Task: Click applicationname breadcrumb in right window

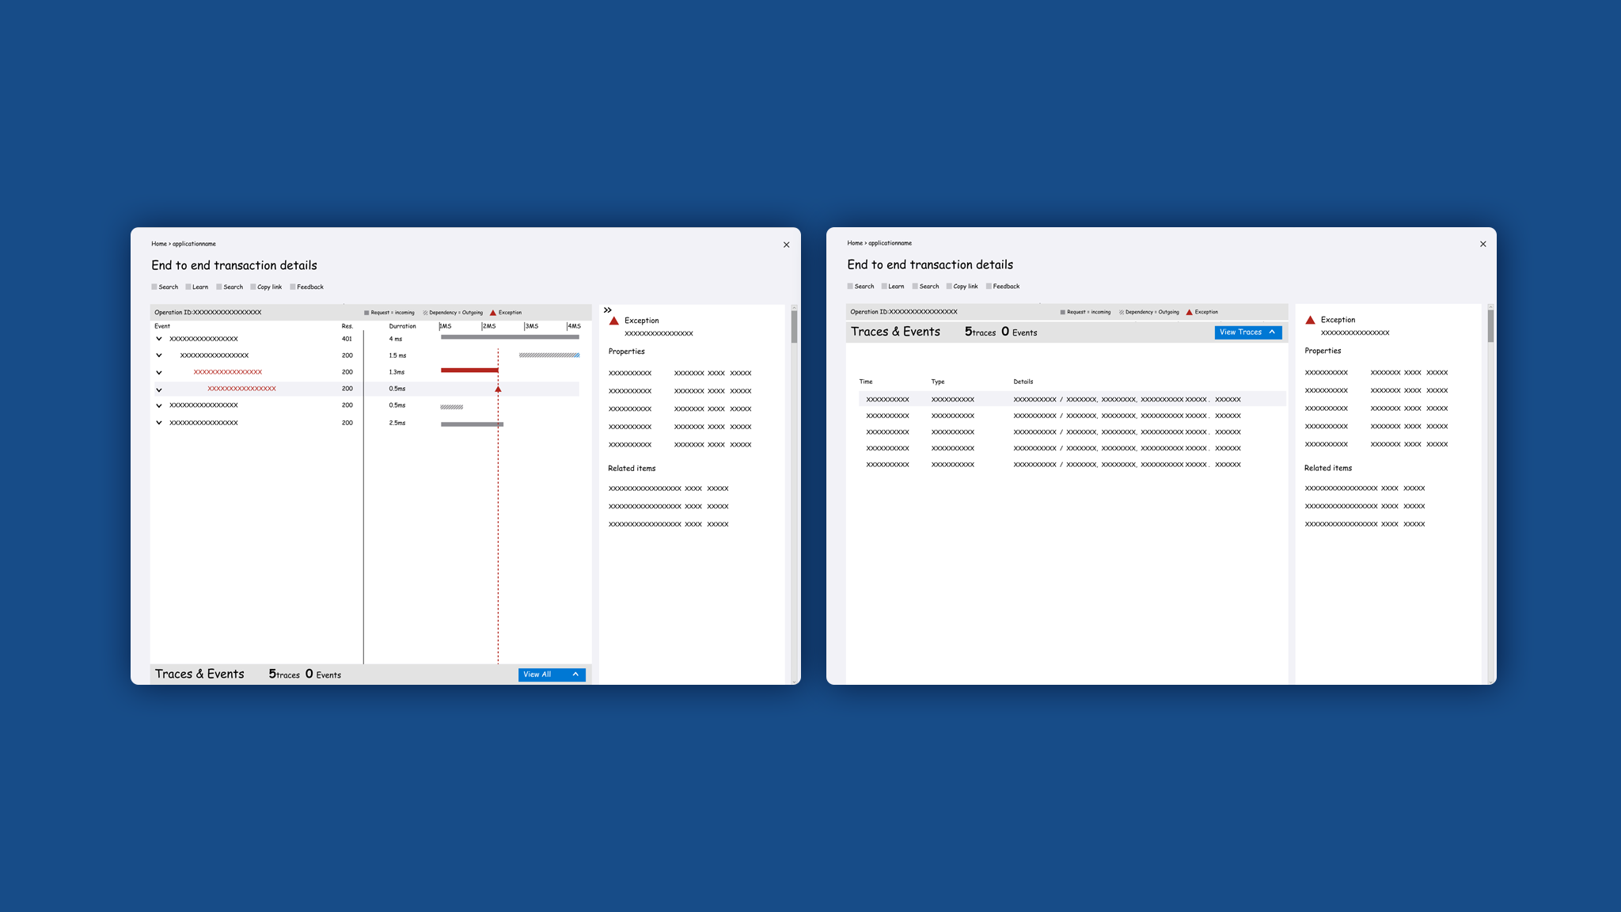Action: 890,243
